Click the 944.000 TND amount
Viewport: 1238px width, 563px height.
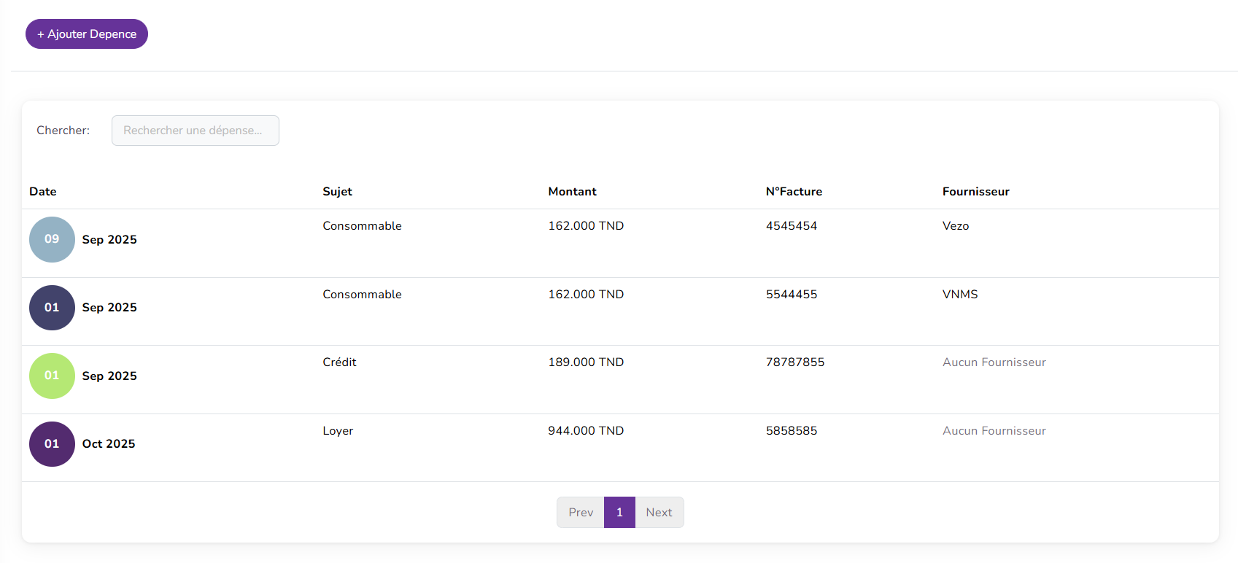point(586,431)
